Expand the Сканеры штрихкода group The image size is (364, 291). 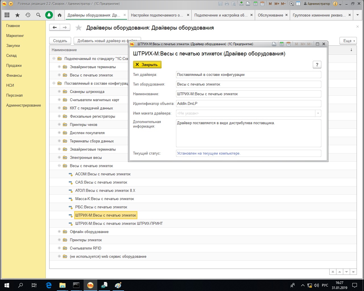[x=59, y=92]
